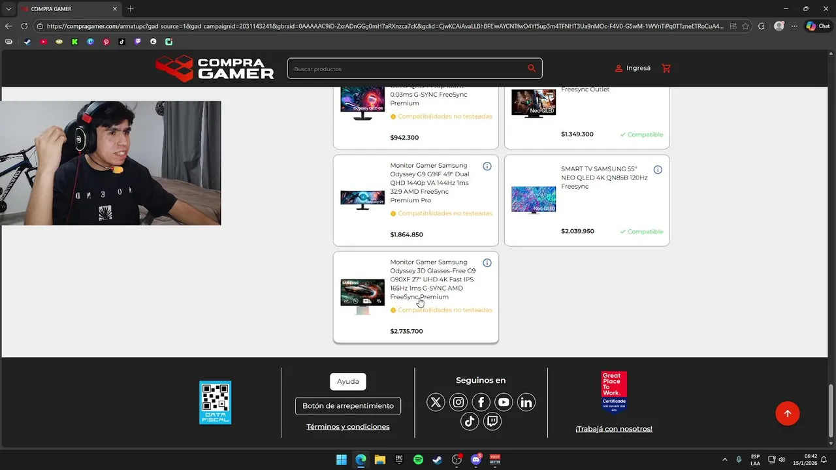Click the Great Place To Work badge
This screenshot has width=836, height=470.
pos(614,392)
